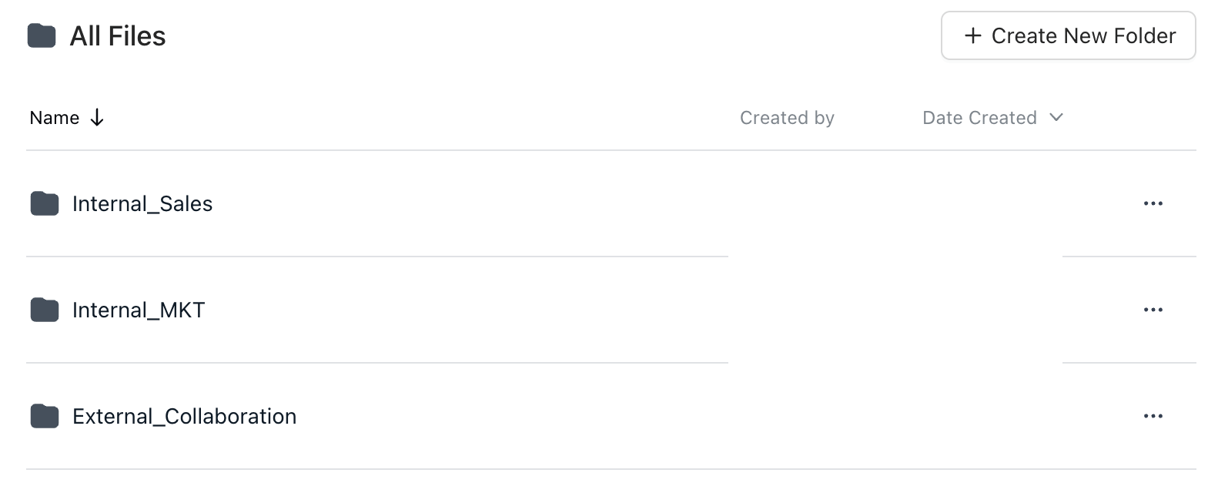Click the Internal_MKT folder icon
This screenshot has height=493, width=1218.
[x=45, y=310]
